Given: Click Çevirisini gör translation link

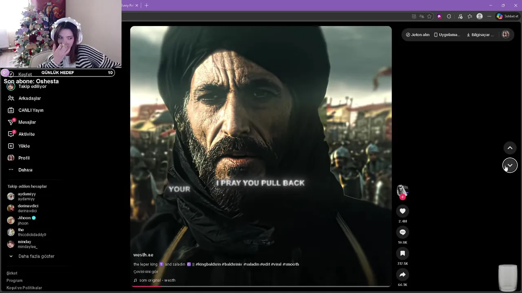Looking at the screenshot, I should (x=146, y=271).
